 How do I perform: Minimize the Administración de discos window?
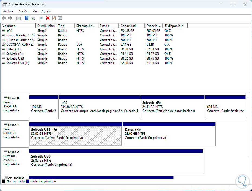[x=221, y=4]
